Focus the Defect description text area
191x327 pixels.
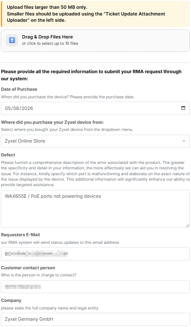pos(95,209)
